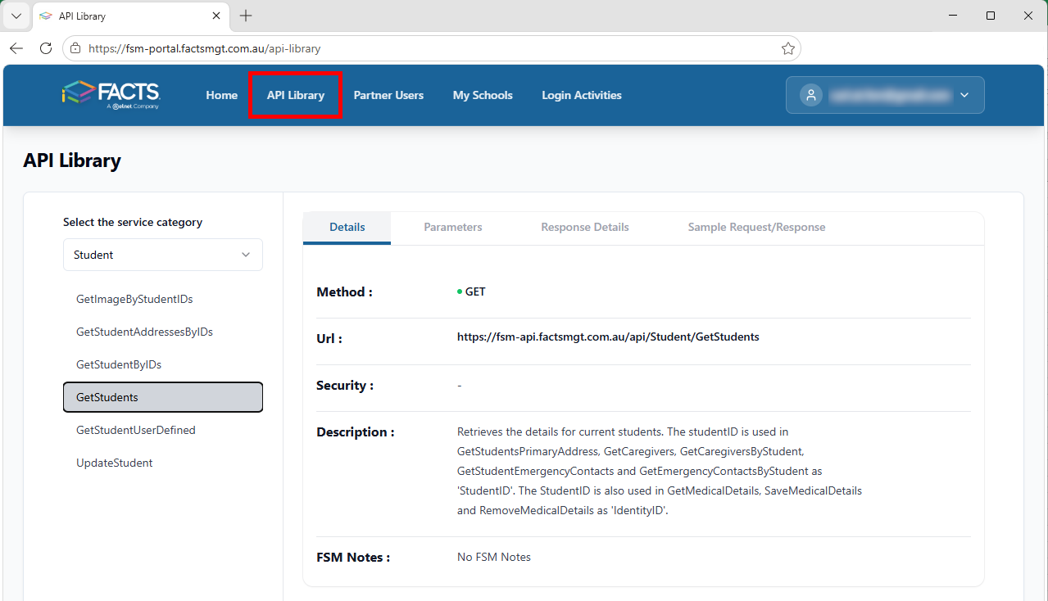The width and height of the screenshot is (1048, 601).
Task: Click the FACTS logo in header
Action: point(111,95)
